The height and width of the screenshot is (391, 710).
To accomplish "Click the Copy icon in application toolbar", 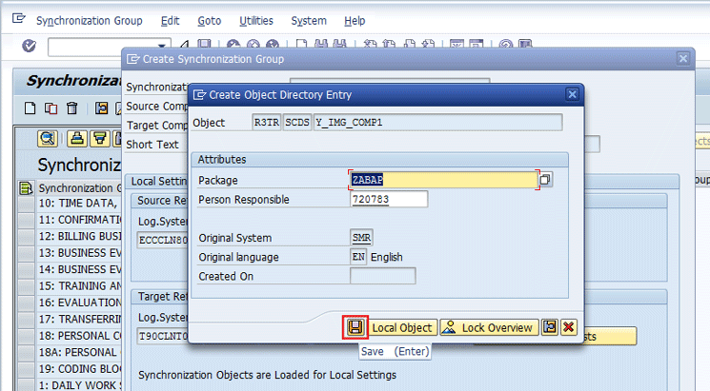I will click(x=51, y=108).
